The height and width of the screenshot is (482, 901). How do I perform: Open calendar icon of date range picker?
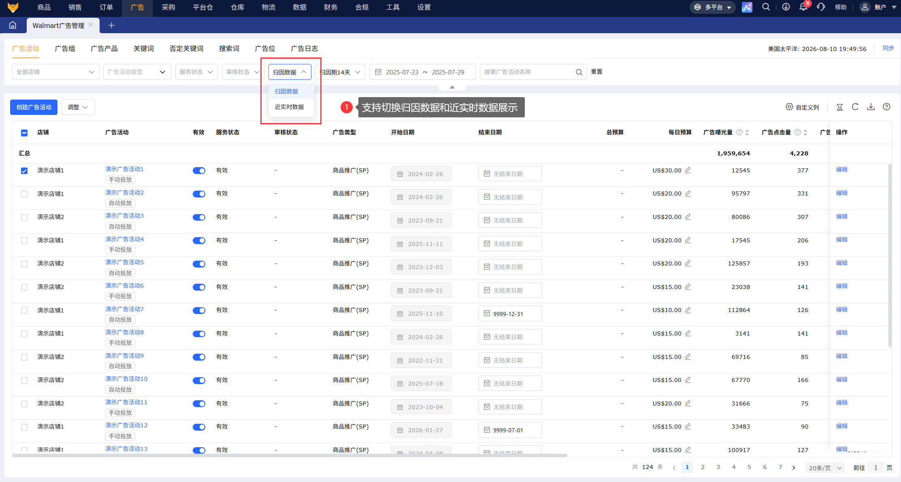(378, 72)
